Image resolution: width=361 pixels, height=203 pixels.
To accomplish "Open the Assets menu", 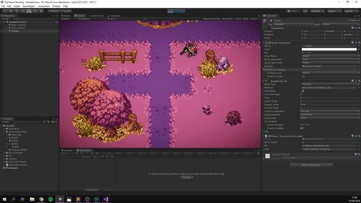I will coord(17,6).
